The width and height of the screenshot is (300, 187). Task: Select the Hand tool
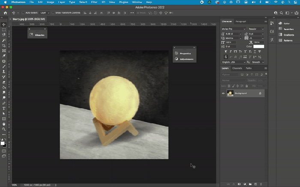(x=3, y=124)
